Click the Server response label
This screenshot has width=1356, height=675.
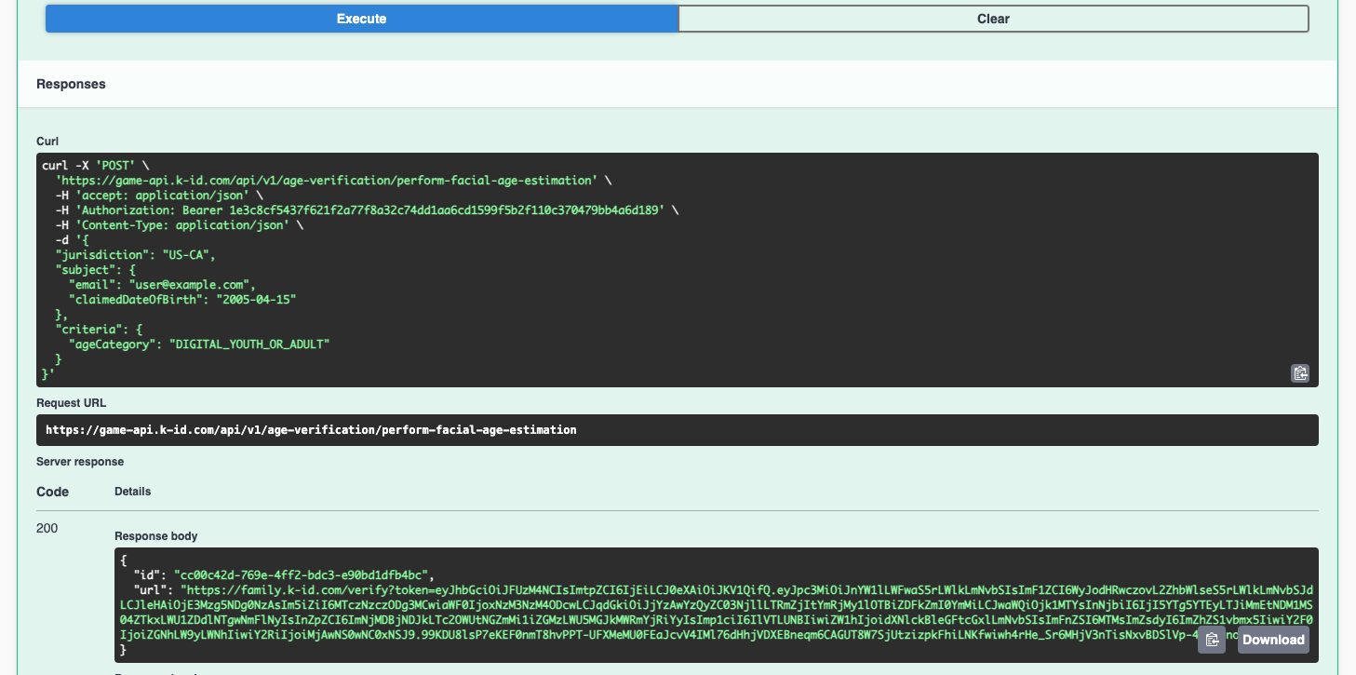click(x=80, y=461)
